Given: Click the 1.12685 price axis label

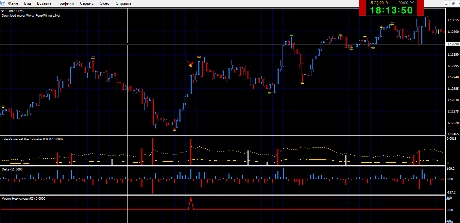Looking at the screenshot, I should tap(453, 89).
